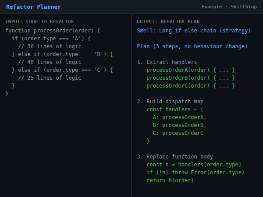
Task: Click the function processOrder(order) line
Action: 53,31
